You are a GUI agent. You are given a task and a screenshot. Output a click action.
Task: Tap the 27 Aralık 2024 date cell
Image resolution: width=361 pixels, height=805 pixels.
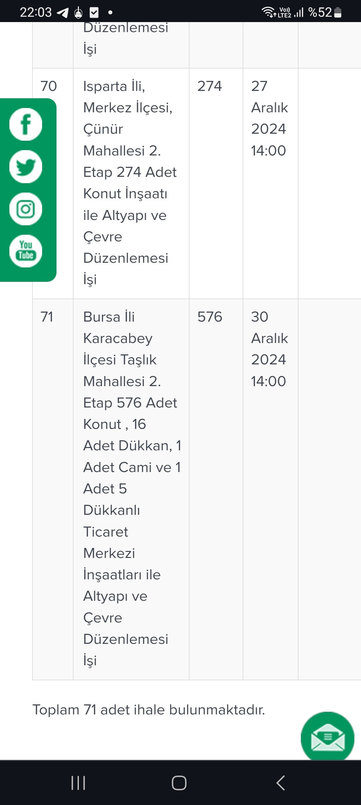(x=270, y=183)
